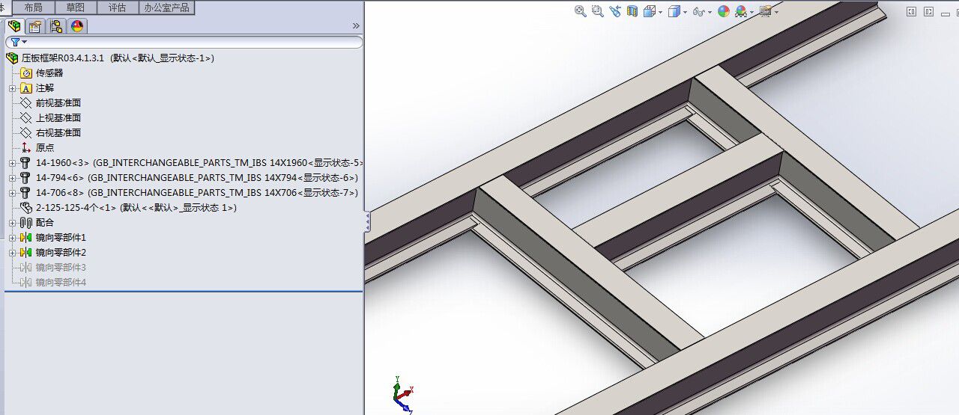This screenshot has width=959, height=415.
Task: Expand the 配合 (Mates) tree node
Action: click(12, 223)
